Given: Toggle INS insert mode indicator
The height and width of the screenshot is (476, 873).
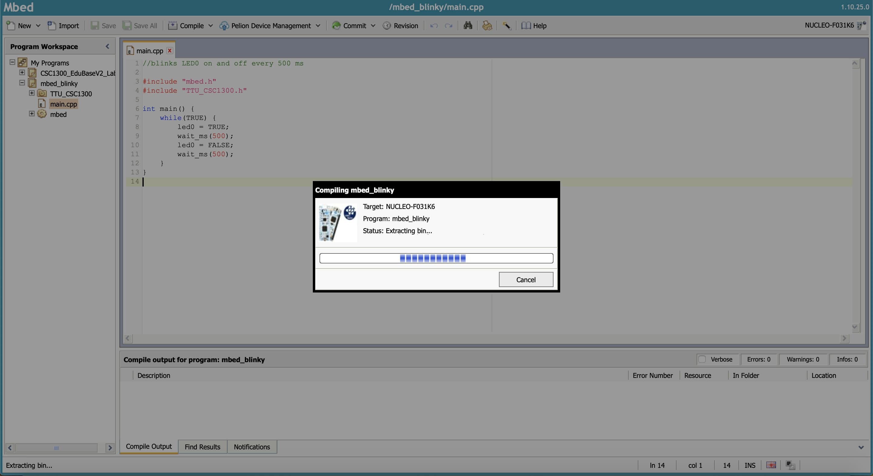Looking at the screenshot, I should click(x=750, y=465).
